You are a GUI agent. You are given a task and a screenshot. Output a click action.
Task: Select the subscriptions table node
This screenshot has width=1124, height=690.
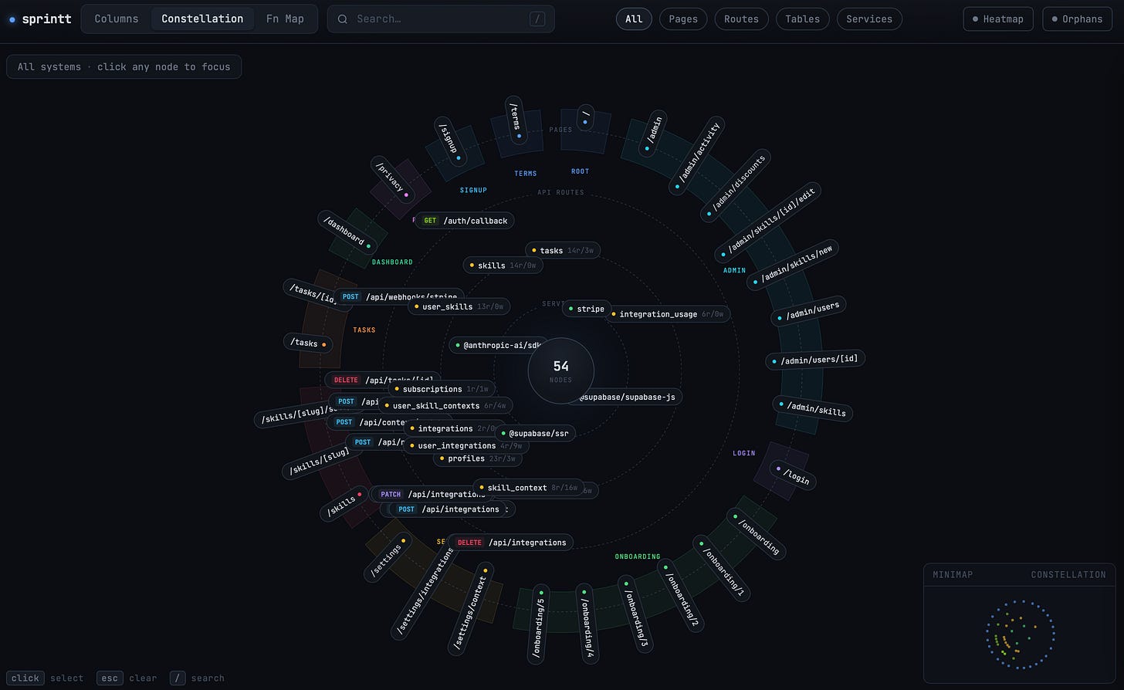442,389
